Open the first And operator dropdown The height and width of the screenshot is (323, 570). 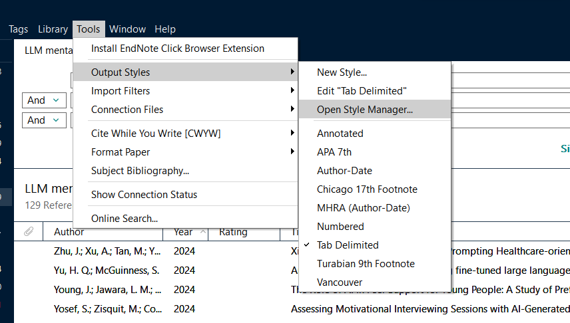click(44, 100)
